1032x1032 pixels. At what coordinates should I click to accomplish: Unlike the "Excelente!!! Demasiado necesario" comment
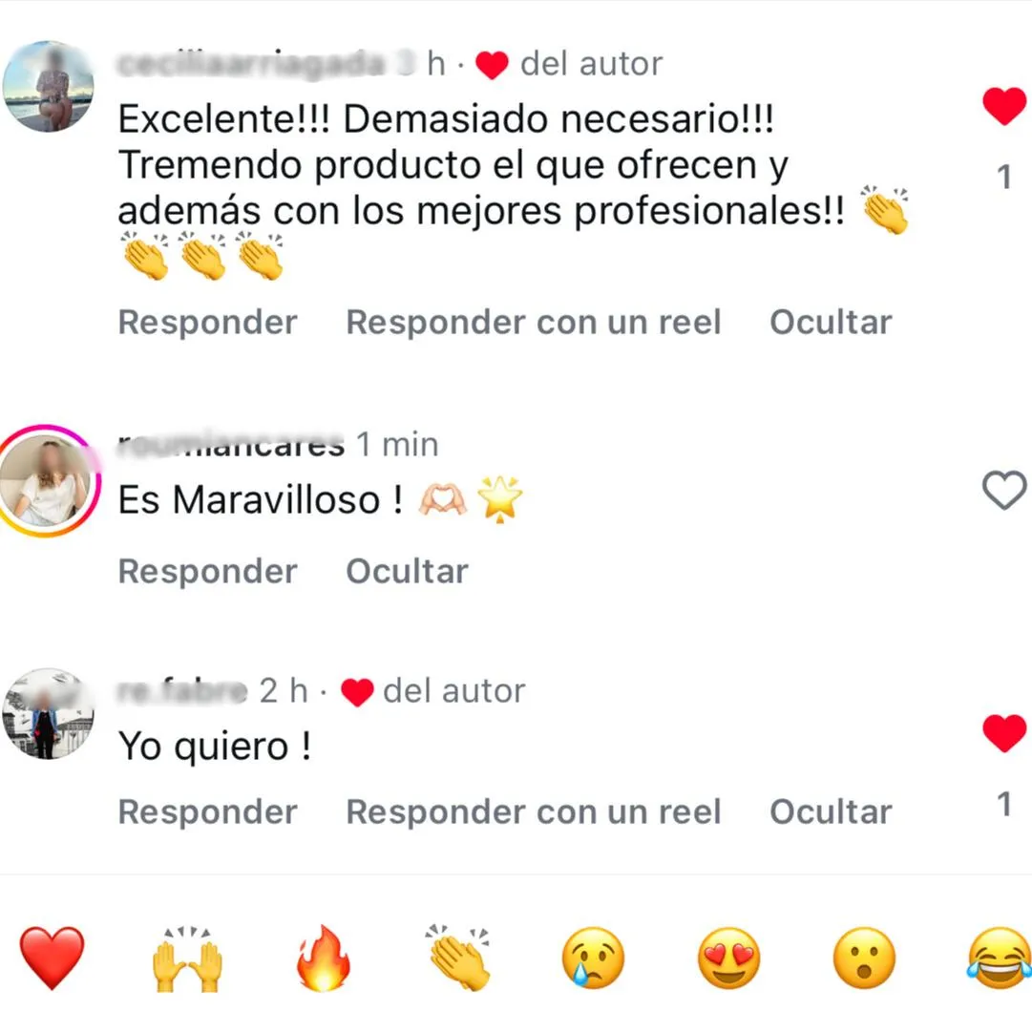[x=1004, y=106]
